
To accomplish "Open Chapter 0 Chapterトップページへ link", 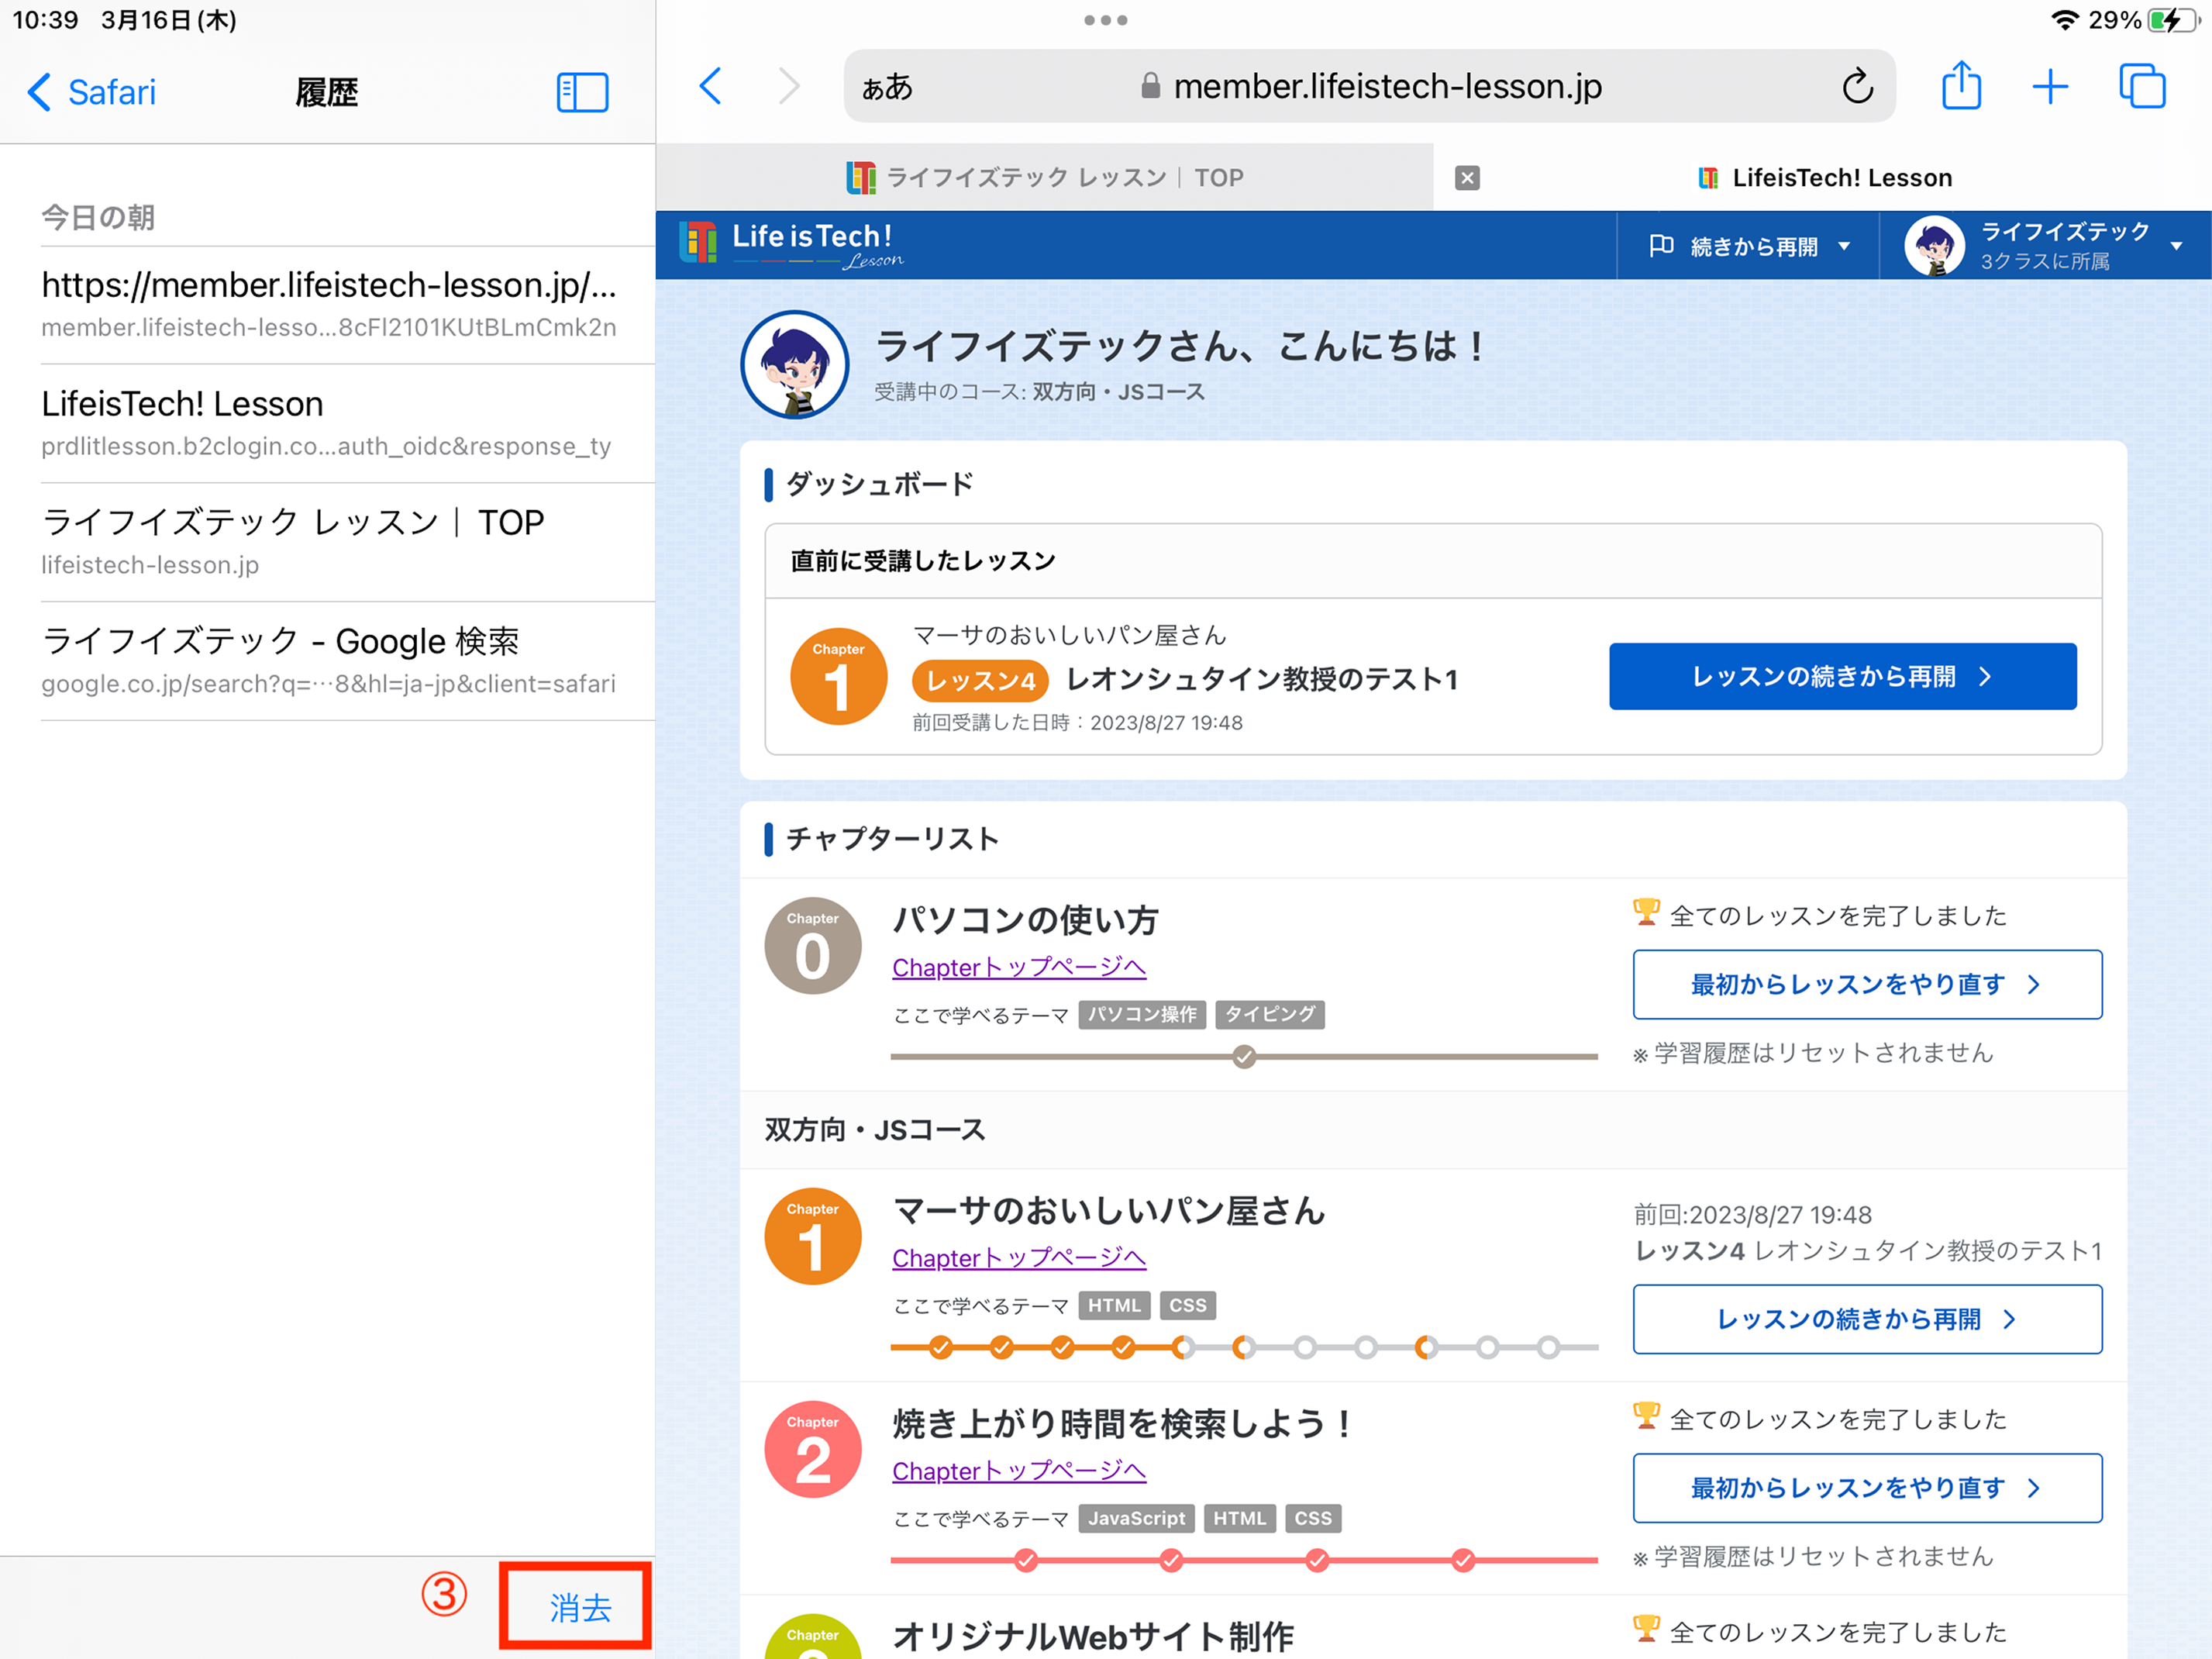I will pos(1018,967).
